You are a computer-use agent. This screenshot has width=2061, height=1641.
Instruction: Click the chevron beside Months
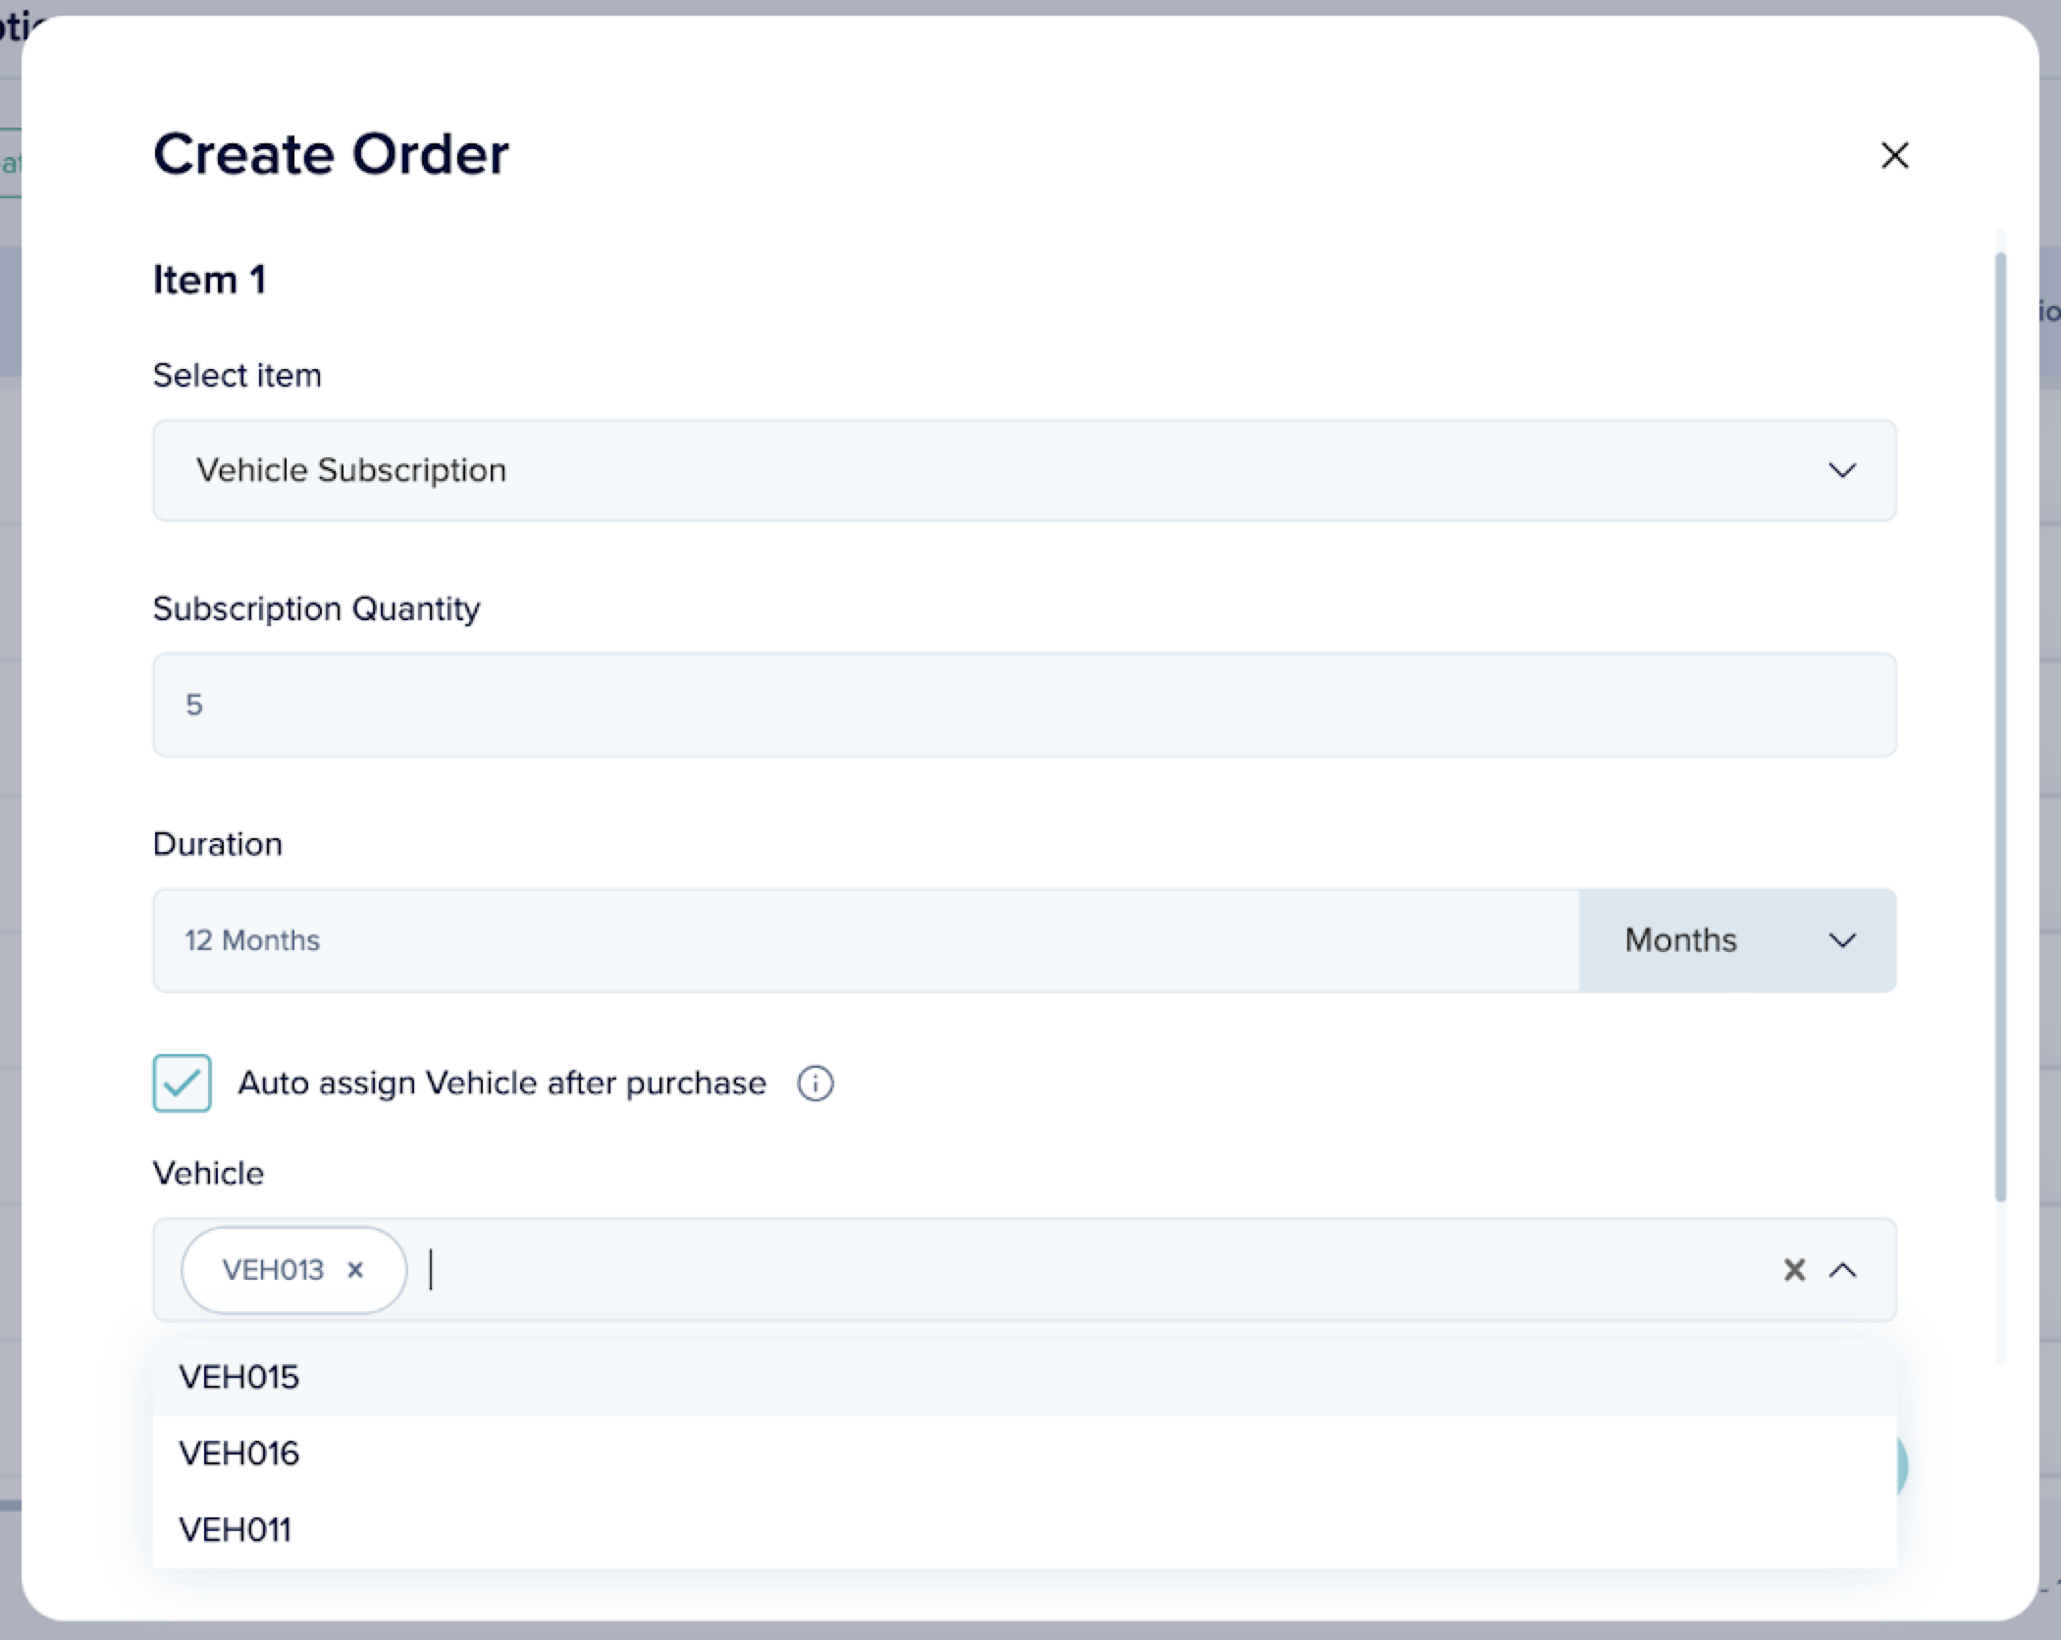(x=1842, y=940)
